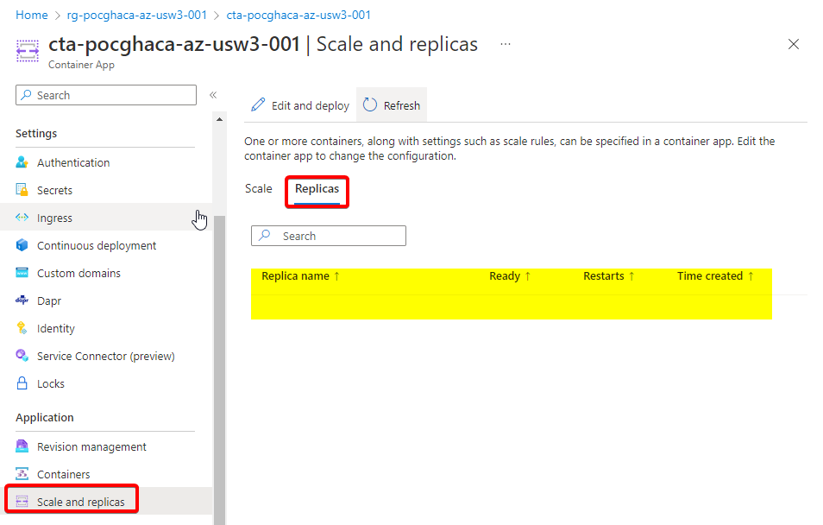
Task: Click the Authentication icon in sidebar
Action: click(x=22, y=162)
